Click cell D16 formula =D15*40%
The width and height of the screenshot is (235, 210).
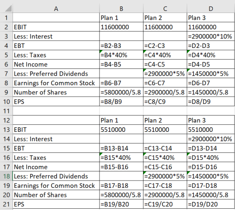(x=211, y=157)
